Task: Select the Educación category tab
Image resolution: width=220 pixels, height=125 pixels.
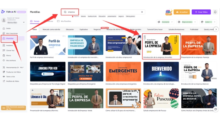Action: tap(70, 29)
